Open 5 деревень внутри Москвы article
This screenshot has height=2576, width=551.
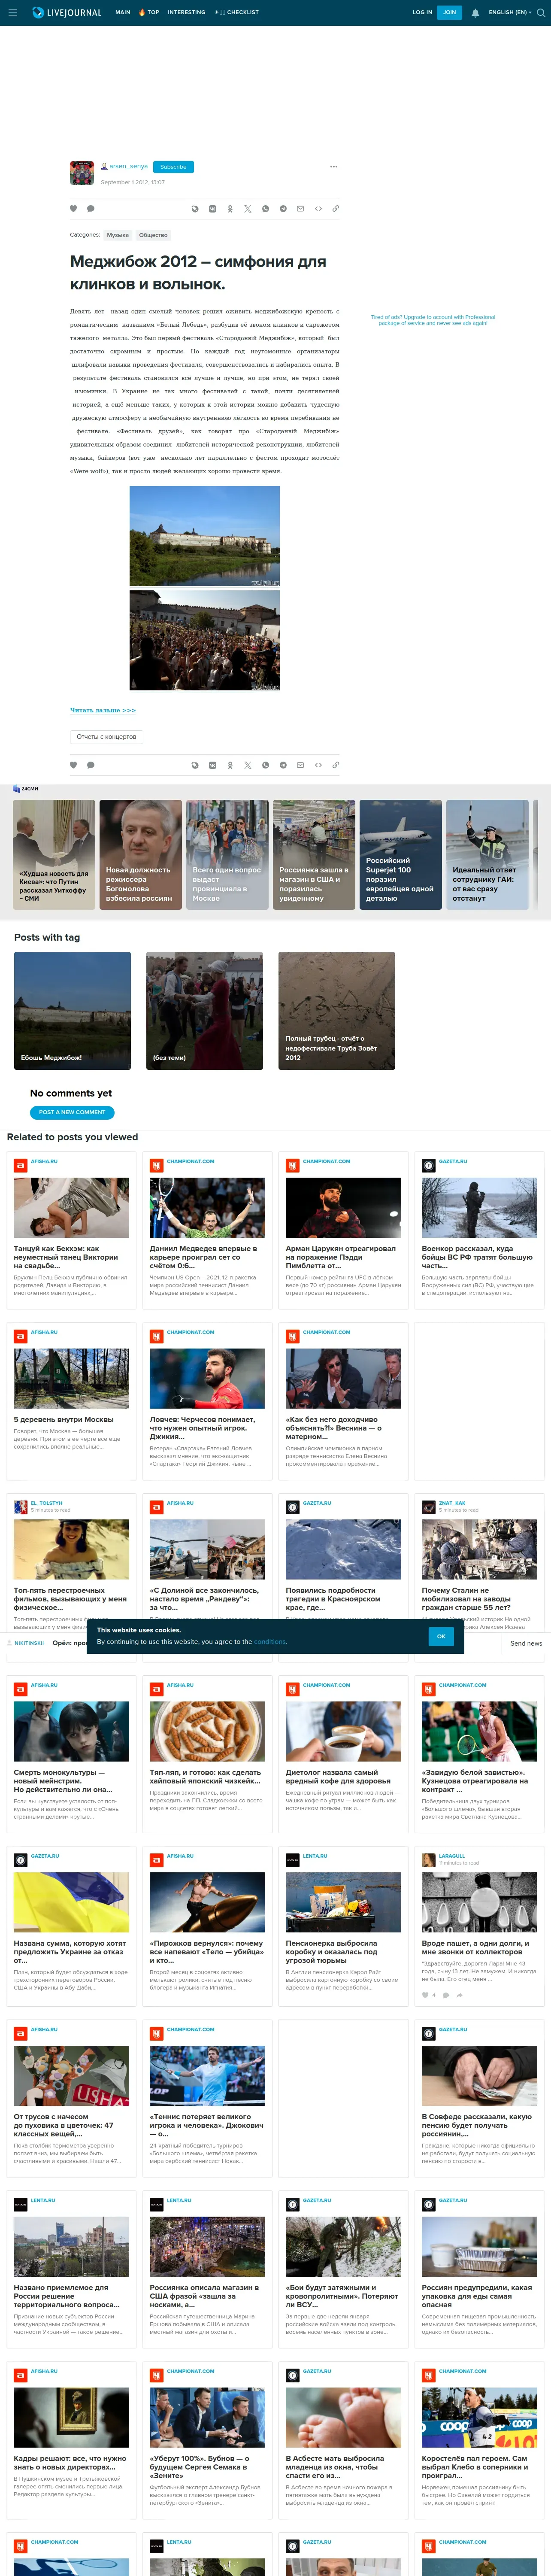tap(64, 1419)
